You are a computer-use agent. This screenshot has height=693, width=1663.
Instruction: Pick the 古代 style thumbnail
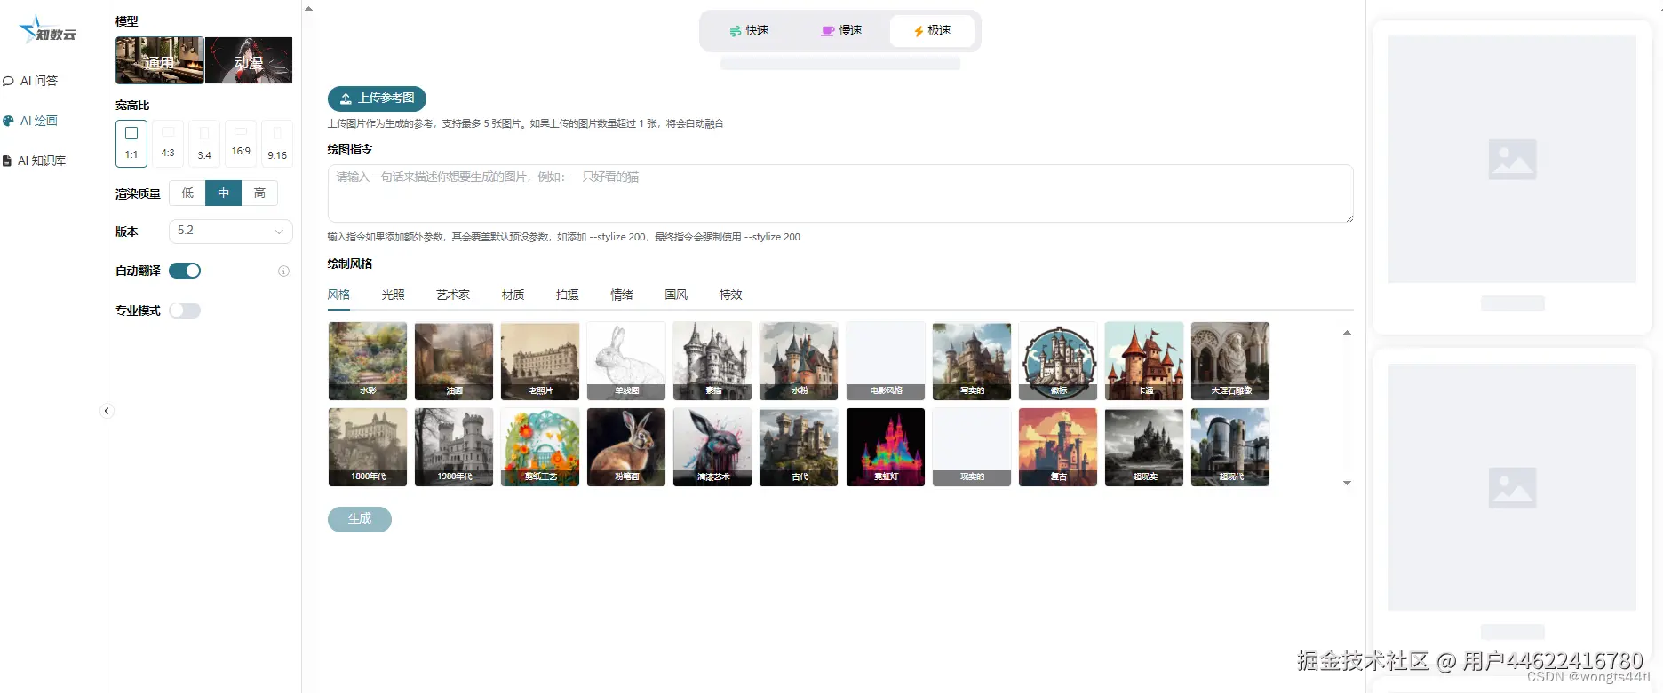pos(799,447)
